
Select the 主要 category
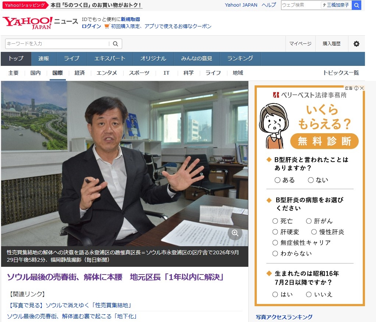(13, 73)
